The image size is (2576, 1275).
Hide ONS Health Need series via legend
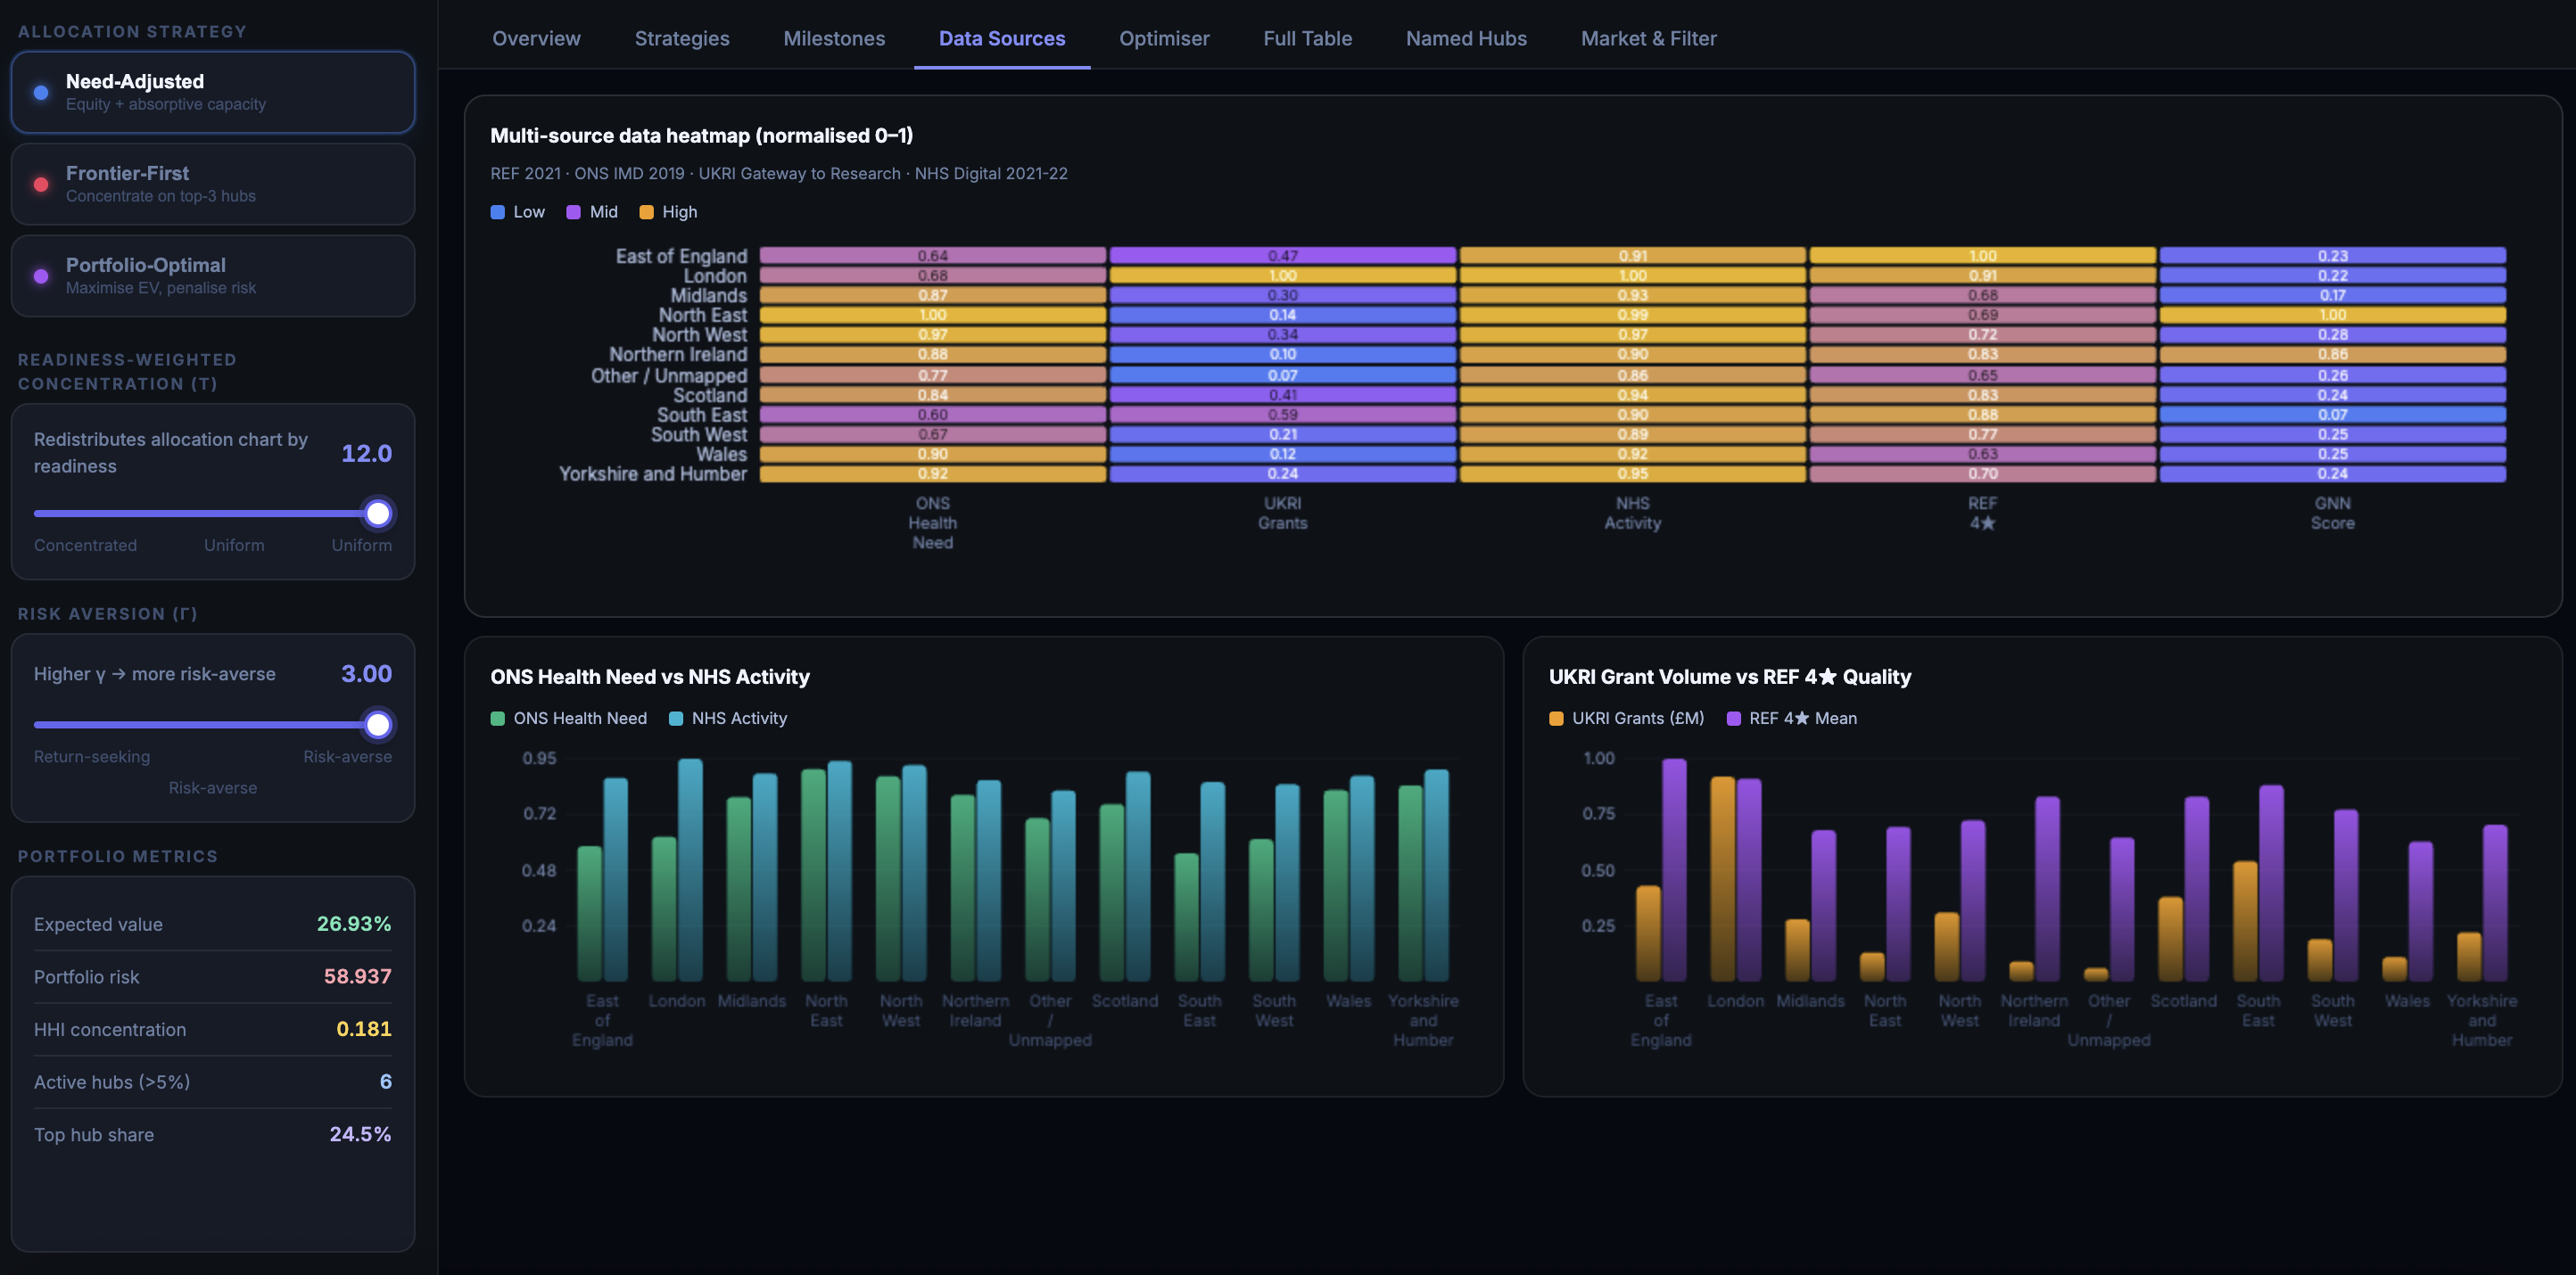pyautogui.click(x=568, y=719)
